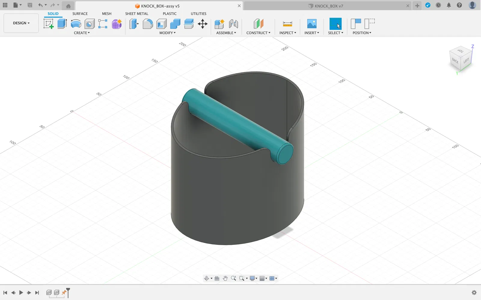Click the TOP face of the ViewCube
The height and width of the screenshot is (300, 481).
click(x=460, y=51)
